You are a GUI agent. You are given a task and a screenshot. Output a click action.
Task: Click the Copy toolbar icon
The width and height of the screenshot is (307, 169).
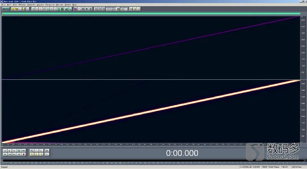point(48,9)
